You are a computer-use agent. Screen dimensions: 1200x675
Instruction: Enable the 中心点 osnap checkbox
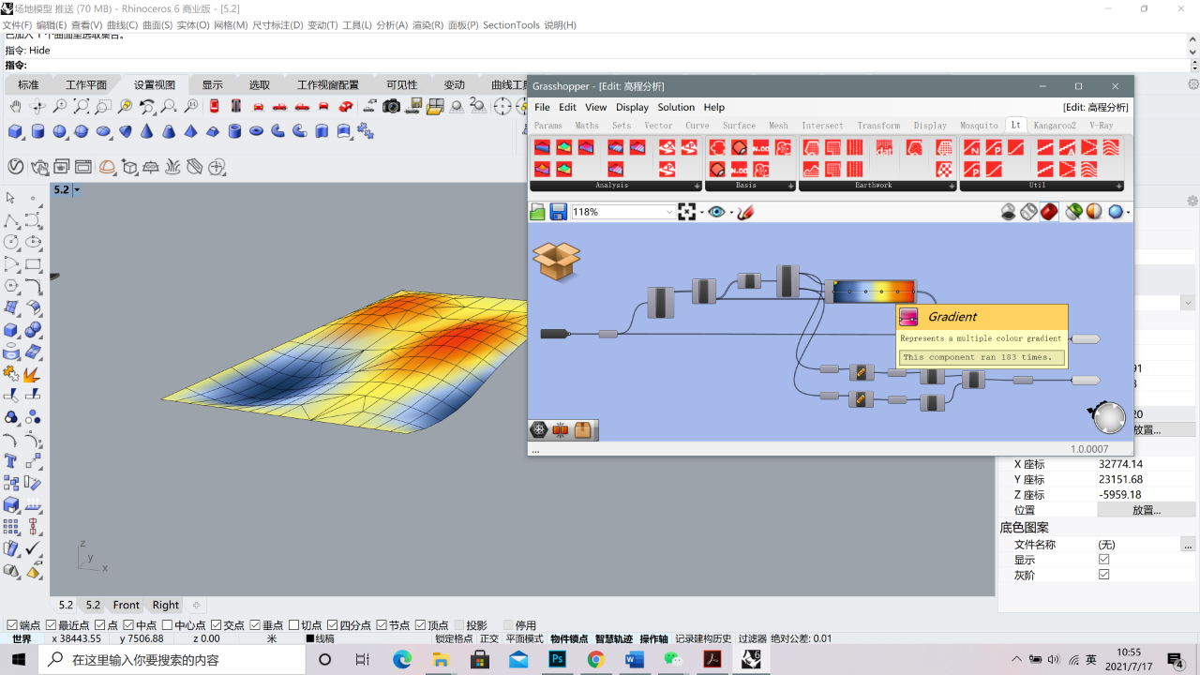click(x=167, y=625)
